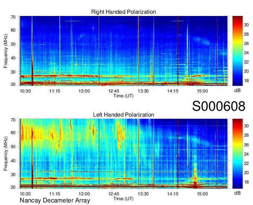Click the 14:15 time tick on Left Handed plot
Image resolution: width=253 pixels, height=205 pixels.
coord(173,194)
